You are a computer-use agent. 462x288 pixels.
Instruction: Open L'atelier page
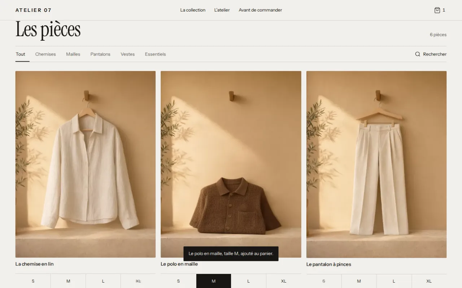pyautogui.click(x=222, y=10)
